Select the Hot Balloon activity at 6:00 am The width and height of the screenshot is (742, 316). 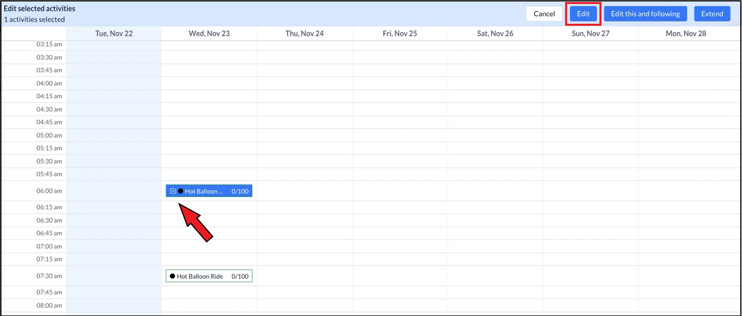[209, 191]
